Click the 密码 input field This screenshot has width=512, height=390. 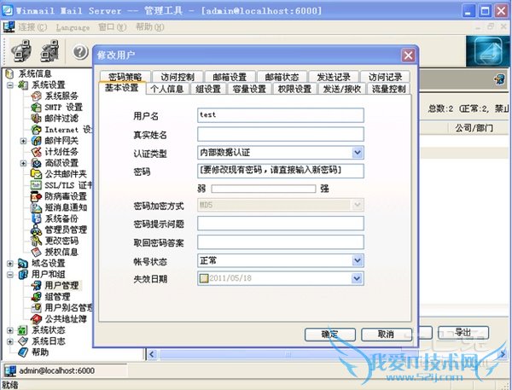(281, 171)
